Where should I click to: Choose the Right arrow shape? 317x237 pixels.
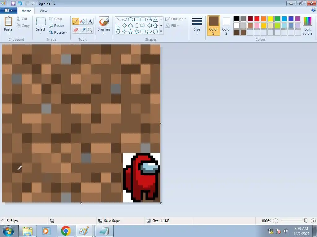(x=143, y=26)
